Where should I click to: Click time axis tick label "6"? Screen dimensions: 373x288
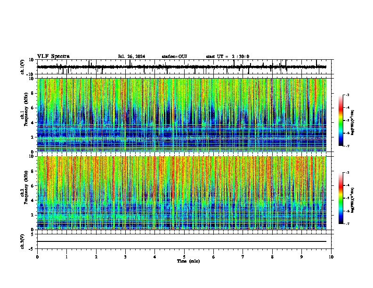click(214, 257)
